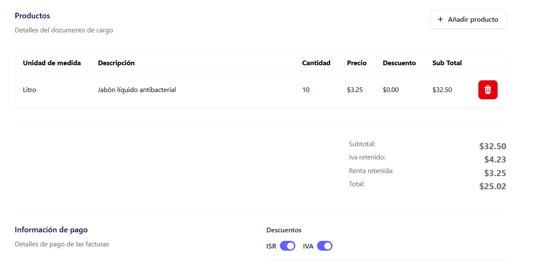Click the Precio column header
536x266 pixels.
click(x=356, y=63)
